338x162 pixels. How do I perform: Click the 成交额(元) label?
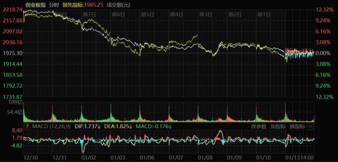coord(118,5)
